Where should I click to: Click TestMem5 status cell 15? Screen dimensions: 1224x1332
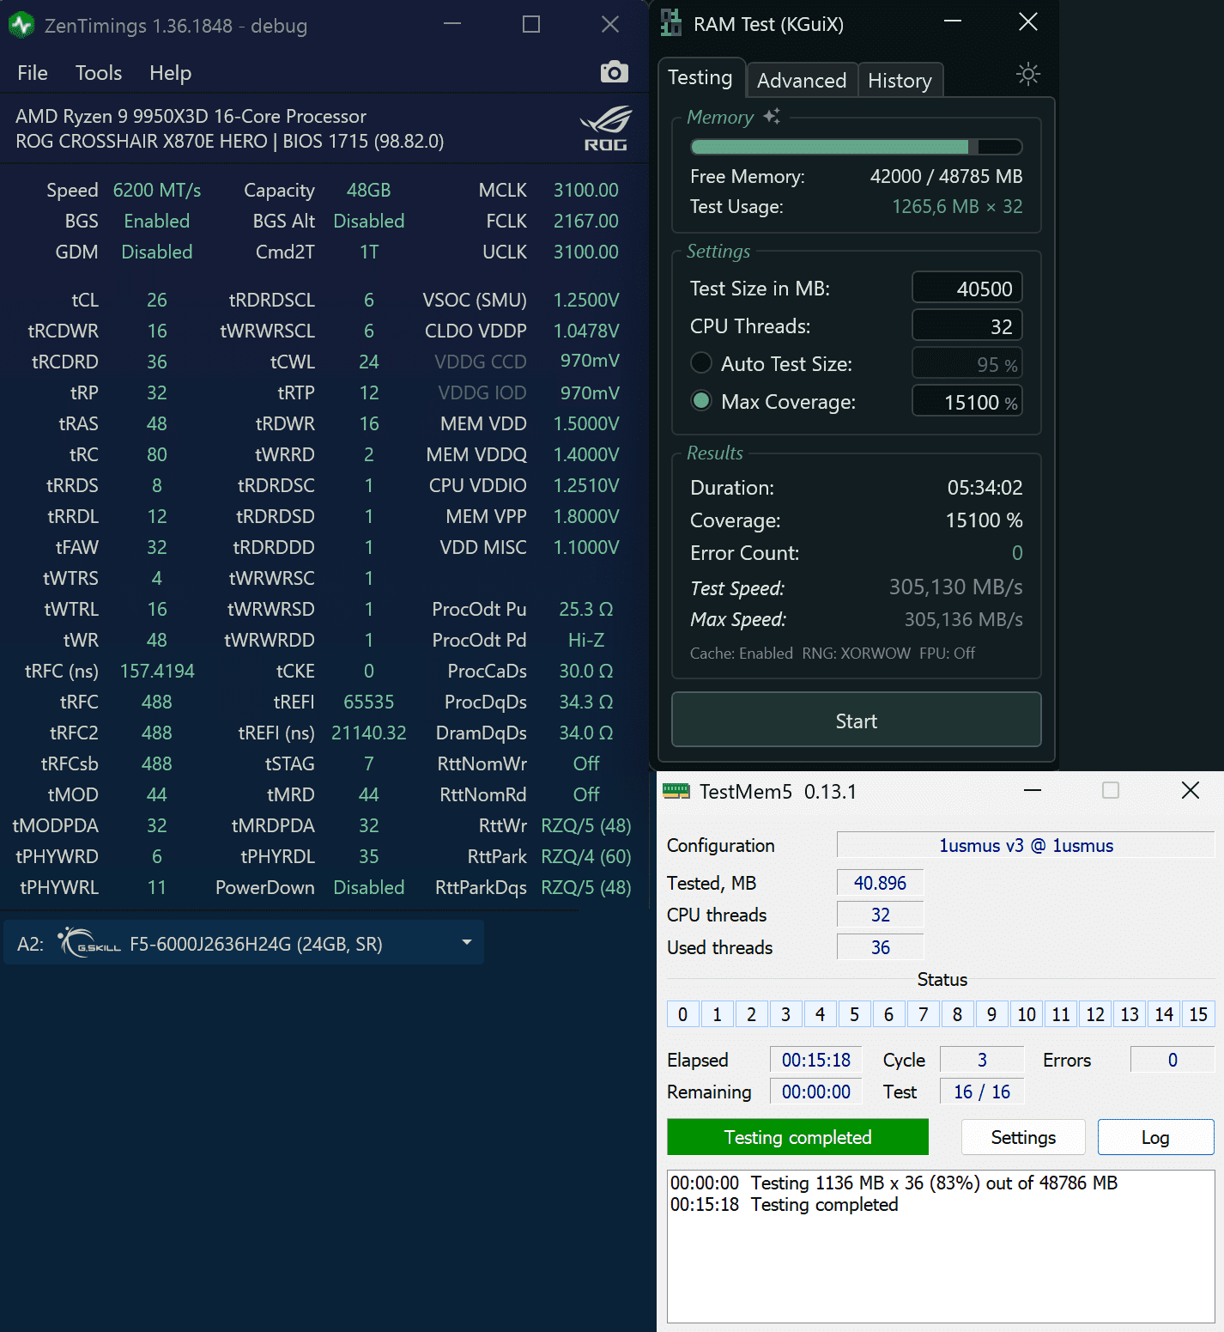point(1198,1014)
